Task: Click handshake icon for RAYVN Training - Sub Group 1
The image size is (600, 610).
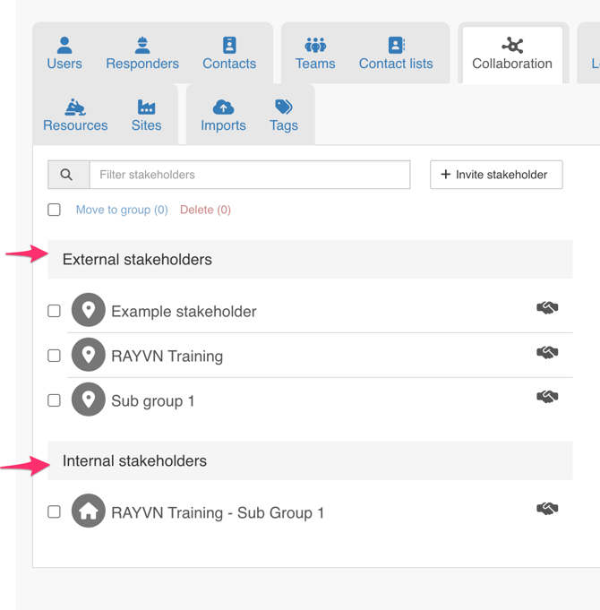Action: pyautogui.click(x=547, y=509)
